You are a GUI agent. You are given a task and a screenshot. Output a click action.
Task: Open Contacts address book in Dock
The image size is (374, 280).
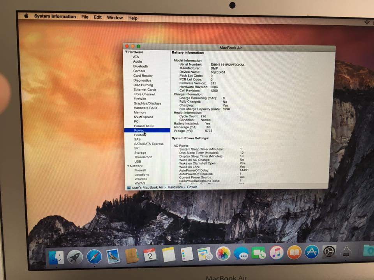point(131,256)
